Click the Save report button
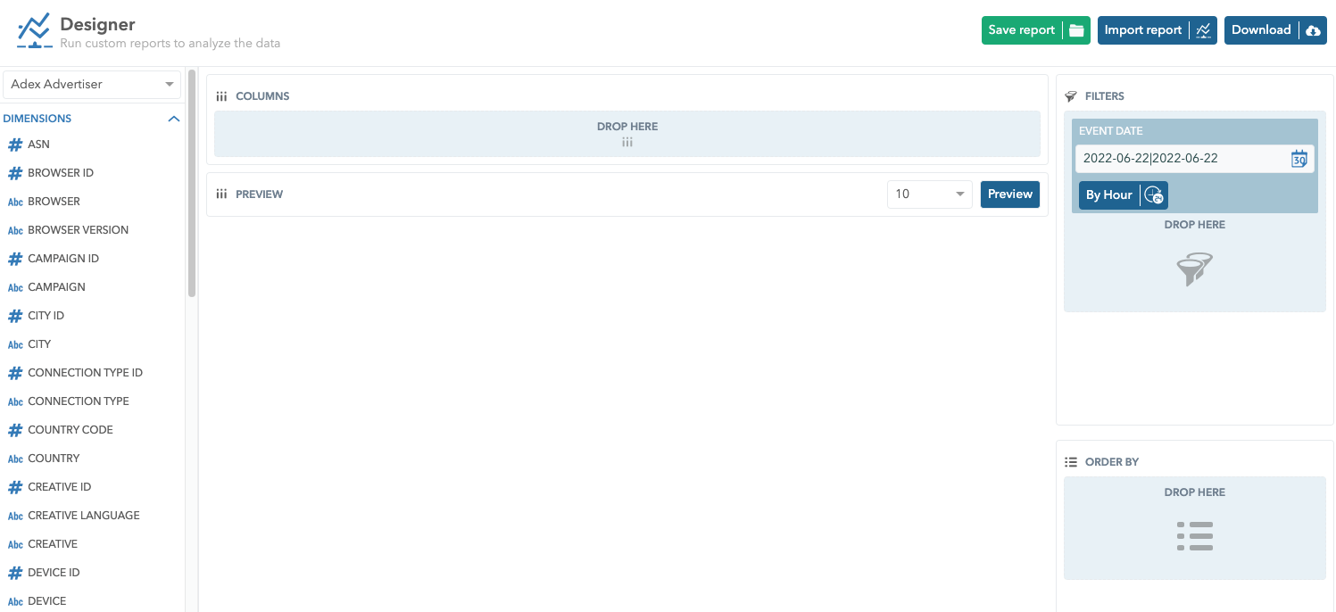1336x612 pixels. (x=1022, y=30)
